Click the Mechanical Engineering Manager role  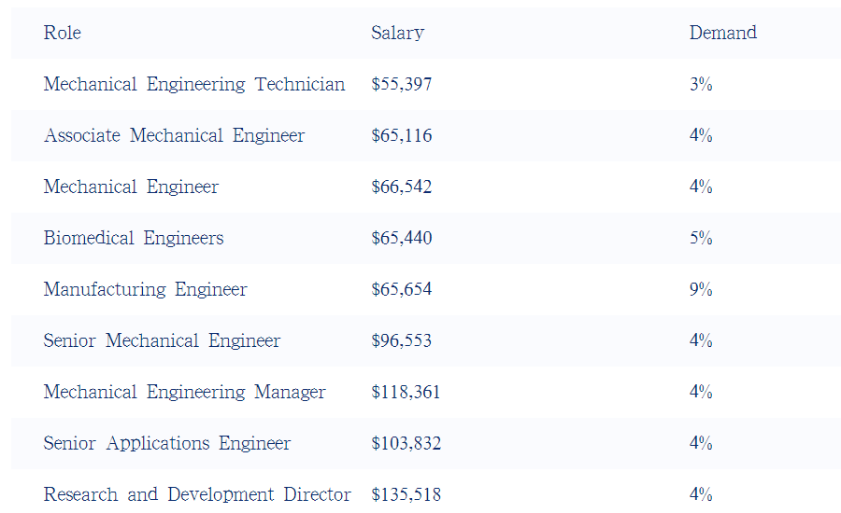(x=184, y=392)
